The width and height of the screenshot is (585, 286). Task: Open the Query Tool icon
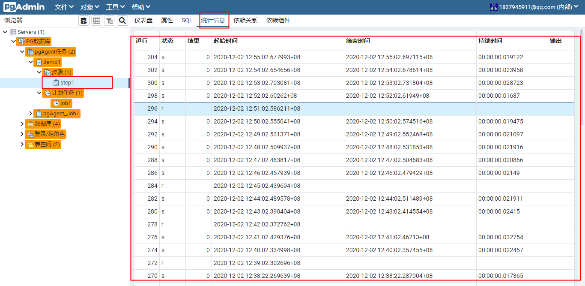[x=84, y=20]
